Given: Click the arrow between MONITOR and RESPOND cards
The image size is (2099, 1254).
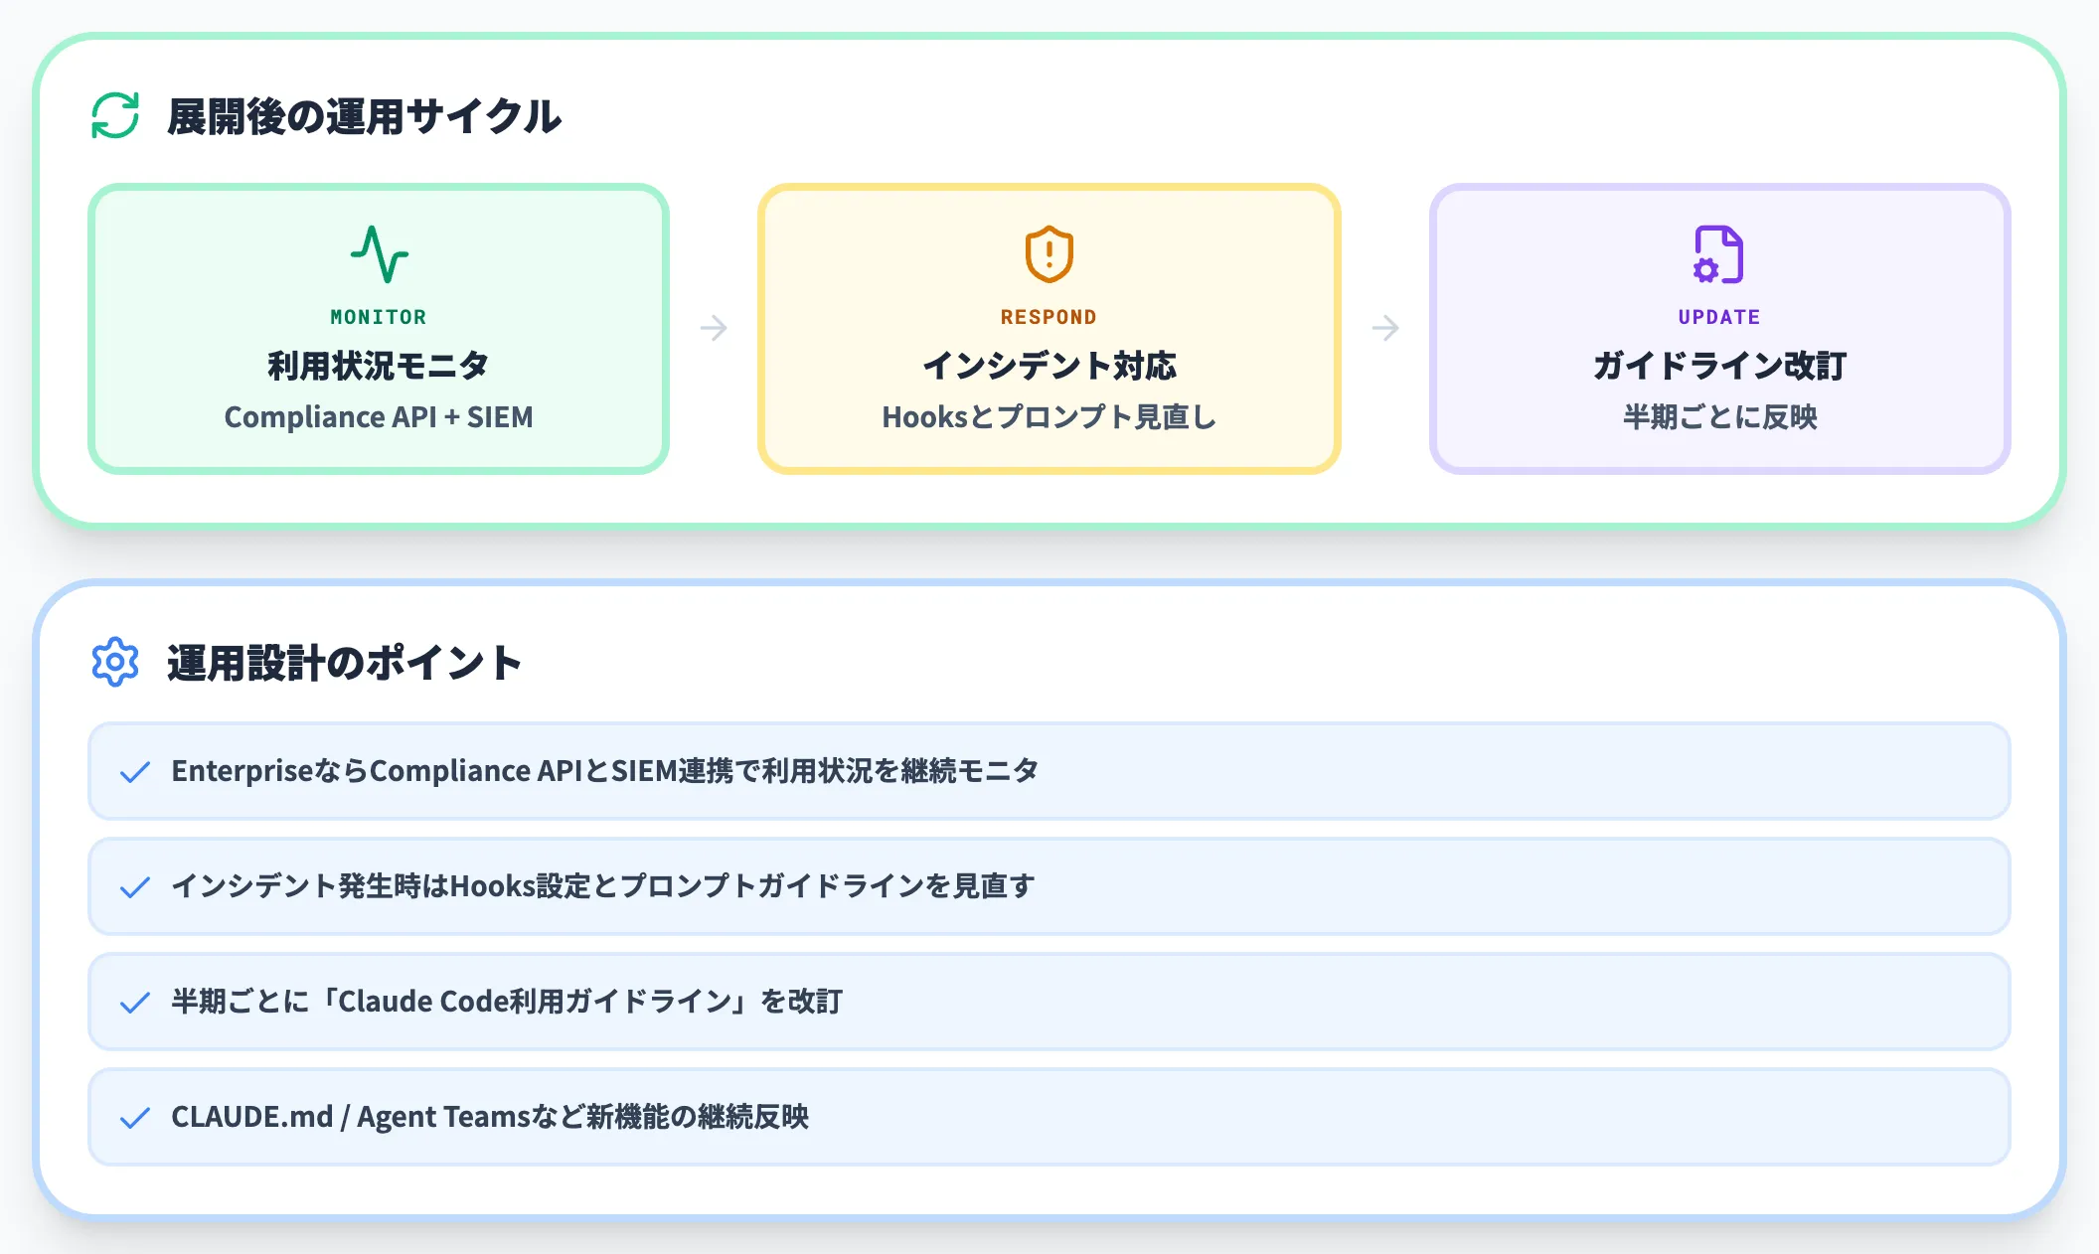Looking at the screenshot, I should click(x=714, y=328).
